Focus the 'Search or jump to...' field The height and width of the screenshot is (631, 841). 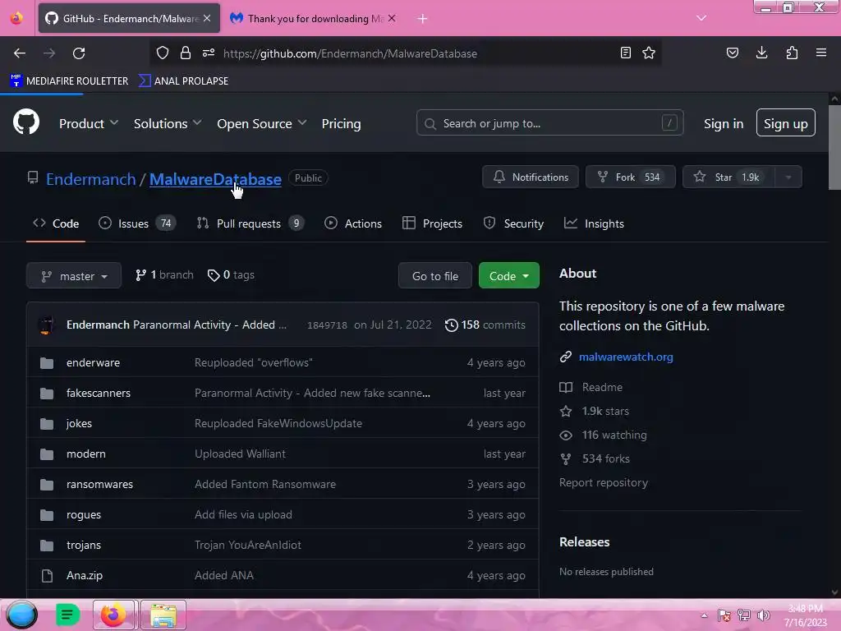point(549,123)
